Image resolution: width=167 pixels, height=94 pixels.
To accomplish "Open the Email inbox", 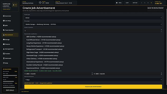I will pos(119,3).
